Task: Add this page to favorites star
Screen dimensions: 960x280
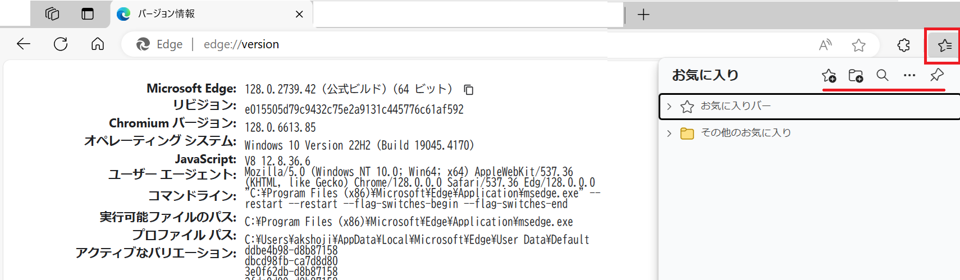Action: click(x=858, y=45)
